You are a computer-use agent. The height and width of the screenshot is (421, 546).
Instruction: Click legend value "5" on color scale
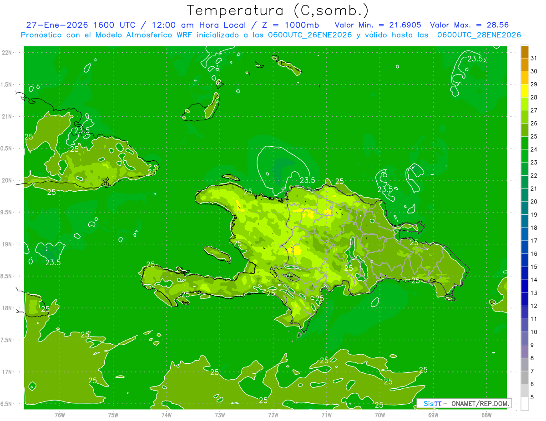532,397
